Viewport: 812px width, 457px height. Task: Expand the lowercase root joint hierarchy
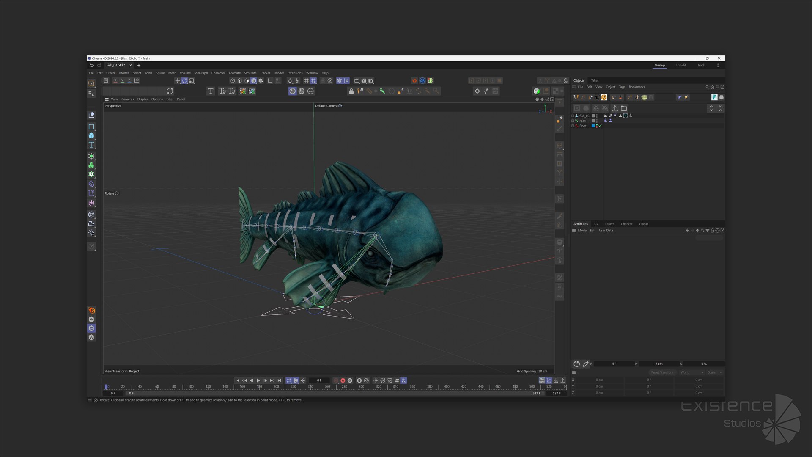573,121
